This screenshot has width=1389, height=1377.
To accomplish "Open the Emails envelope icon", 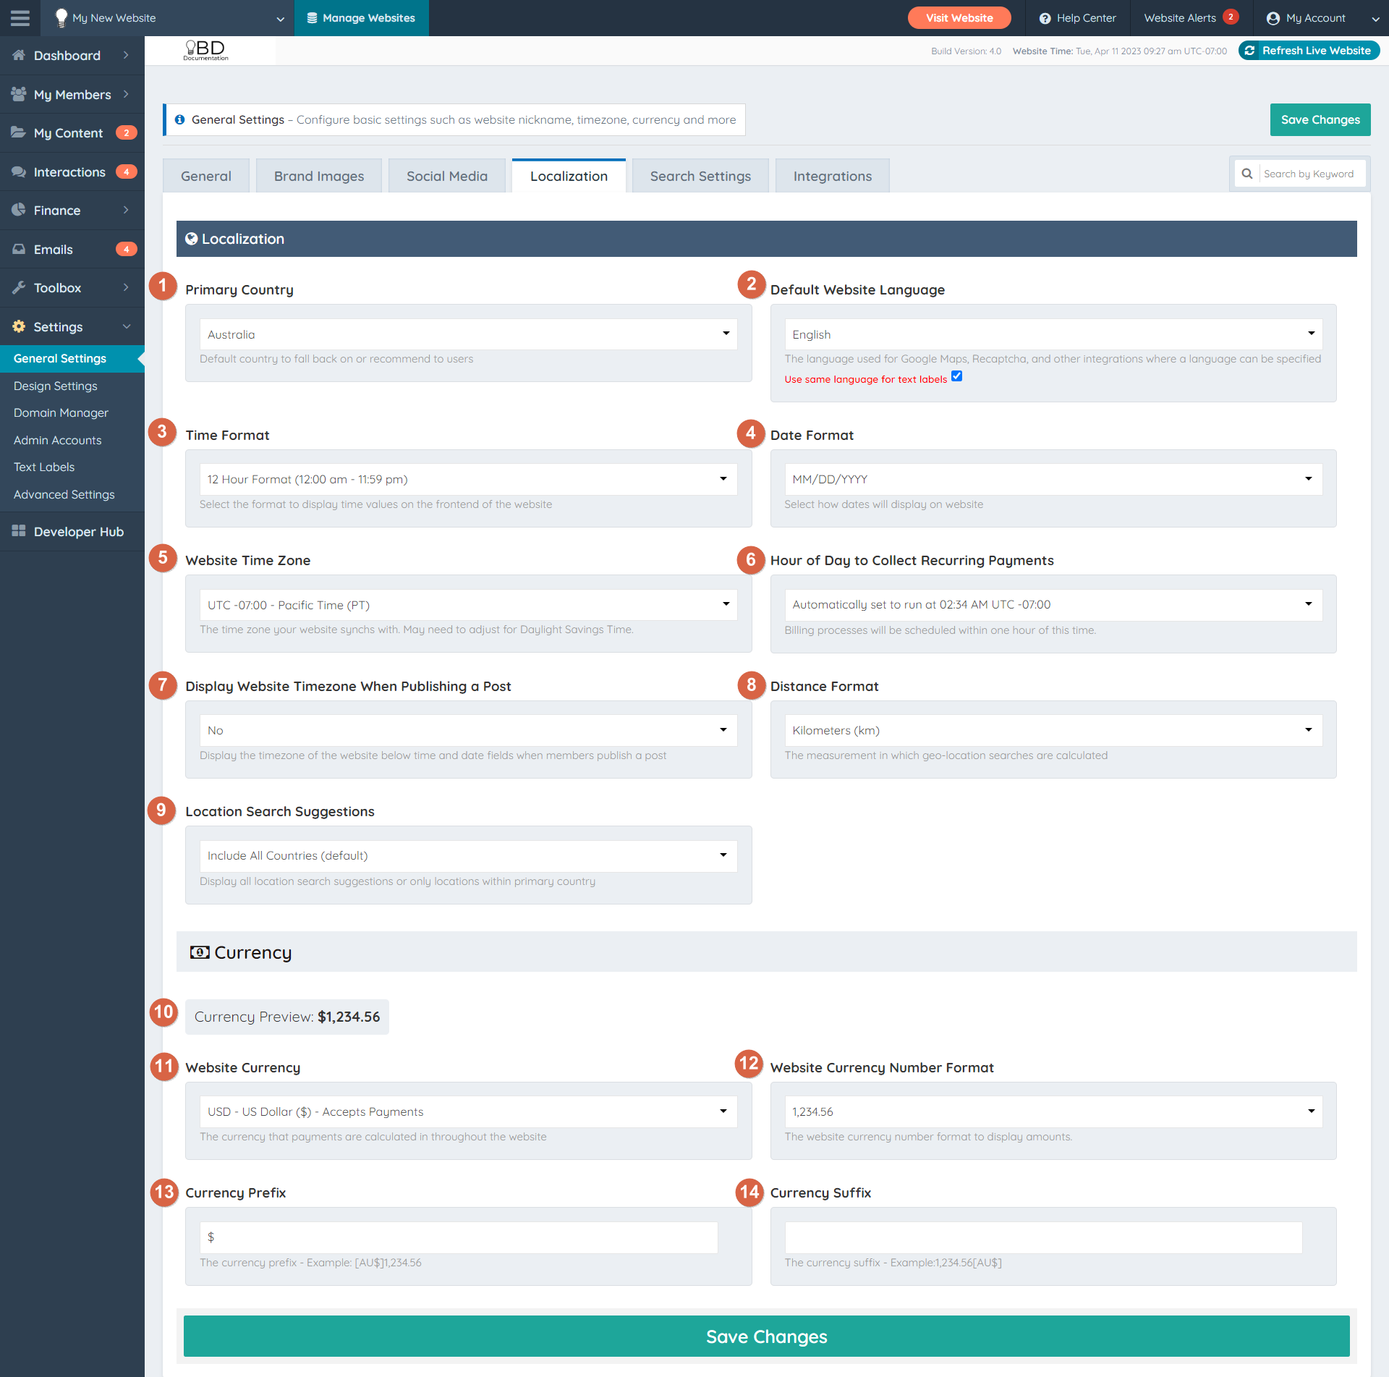I will [x=18, y=248].
